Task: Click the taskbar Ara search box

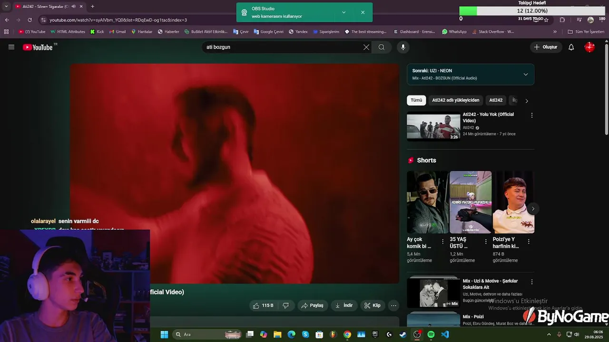Action: [208, 334]
